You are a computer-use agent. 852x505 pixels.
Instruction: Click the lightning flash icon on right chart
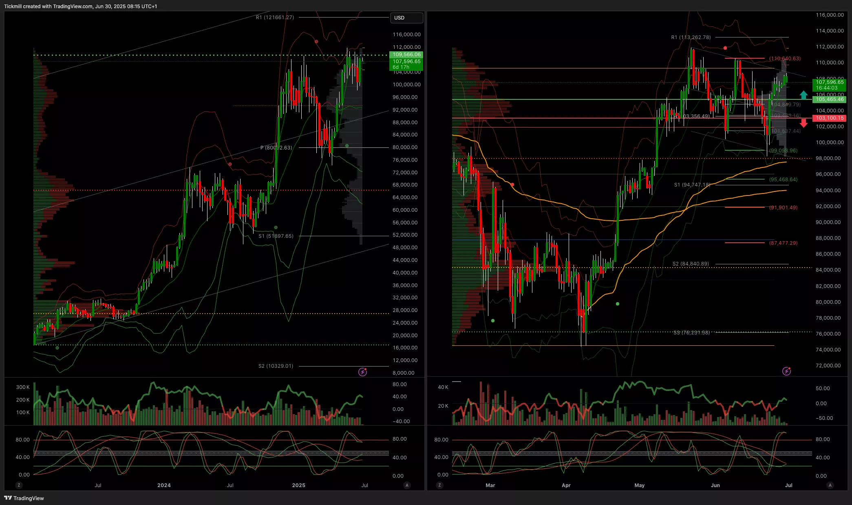click(786, 371)
